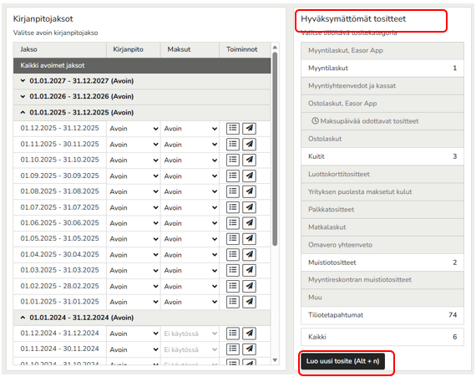Select Kaikki avoimet jaksot row
This screenshot has height=377, width=476.
142,65
